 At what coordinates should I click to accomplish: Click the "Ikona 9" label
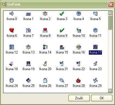(x=62, y=36)
